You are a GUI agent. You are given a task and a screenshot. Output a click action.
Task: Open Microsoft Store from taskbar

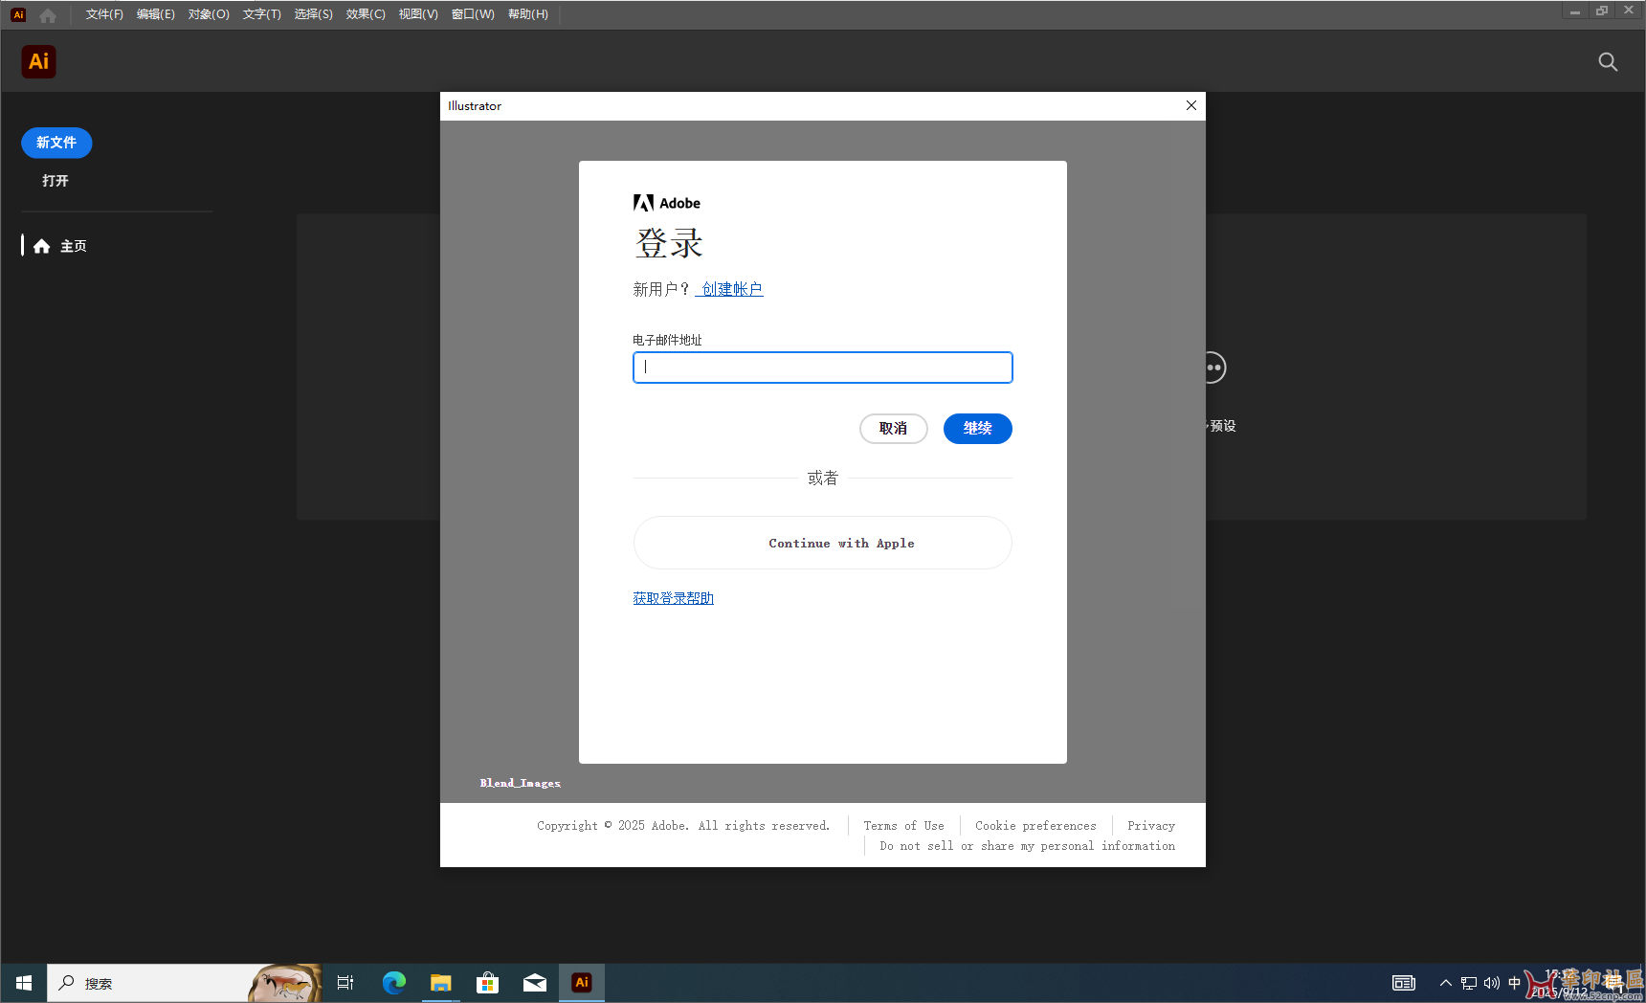487,983
